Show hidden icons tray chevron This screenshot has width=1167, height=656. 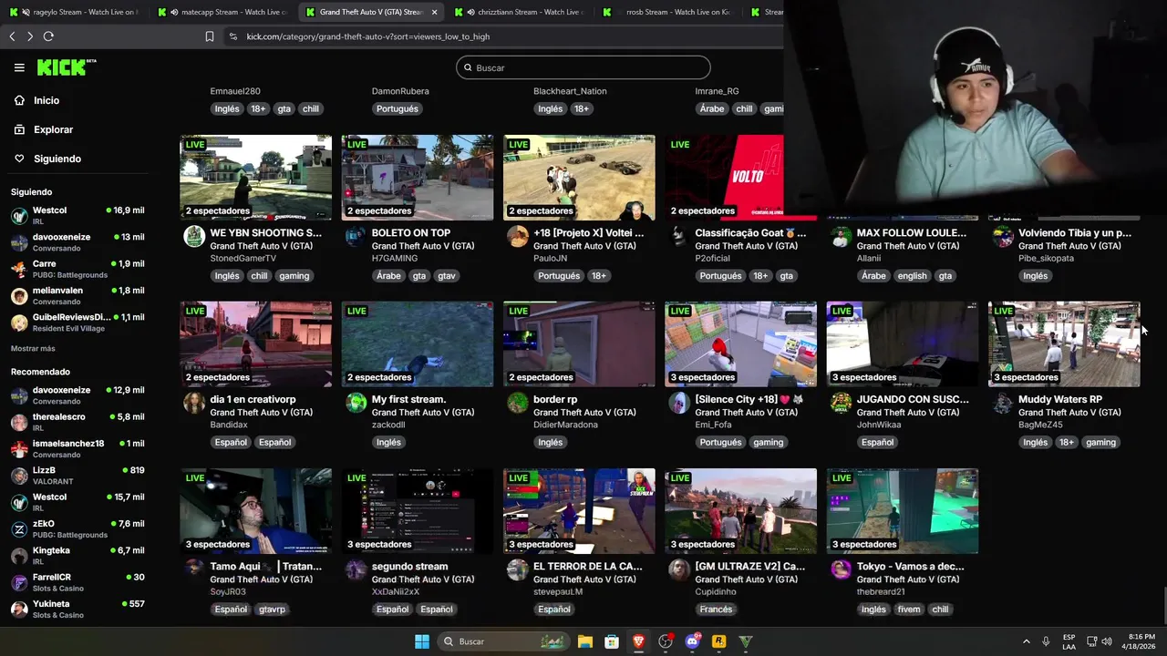click(x=1026, y=641)
